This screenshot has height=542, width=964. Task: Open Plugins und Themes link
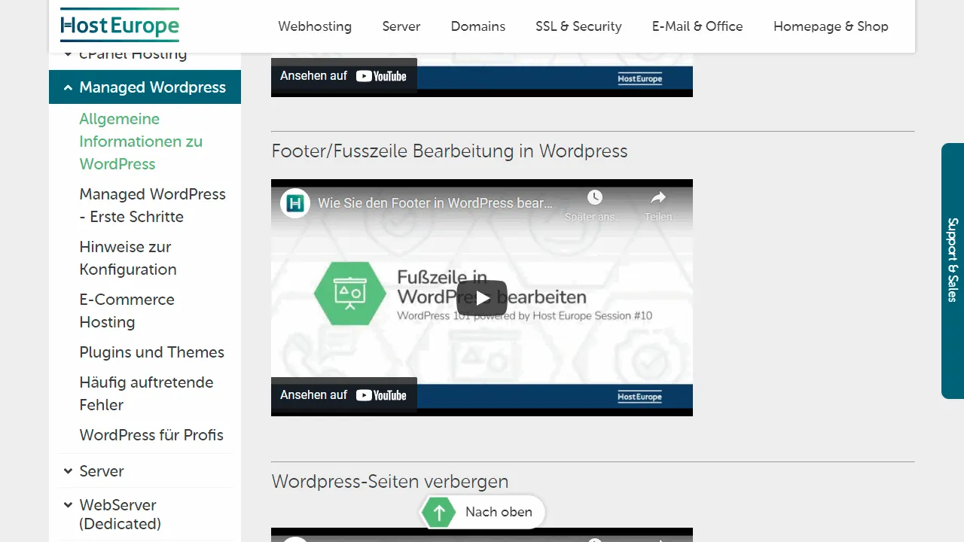point(152,352)
